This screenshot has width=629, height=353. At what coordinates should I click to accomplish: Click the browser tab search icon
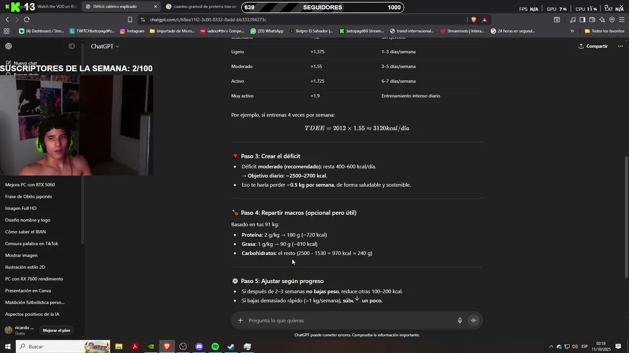tap(557, 20)
